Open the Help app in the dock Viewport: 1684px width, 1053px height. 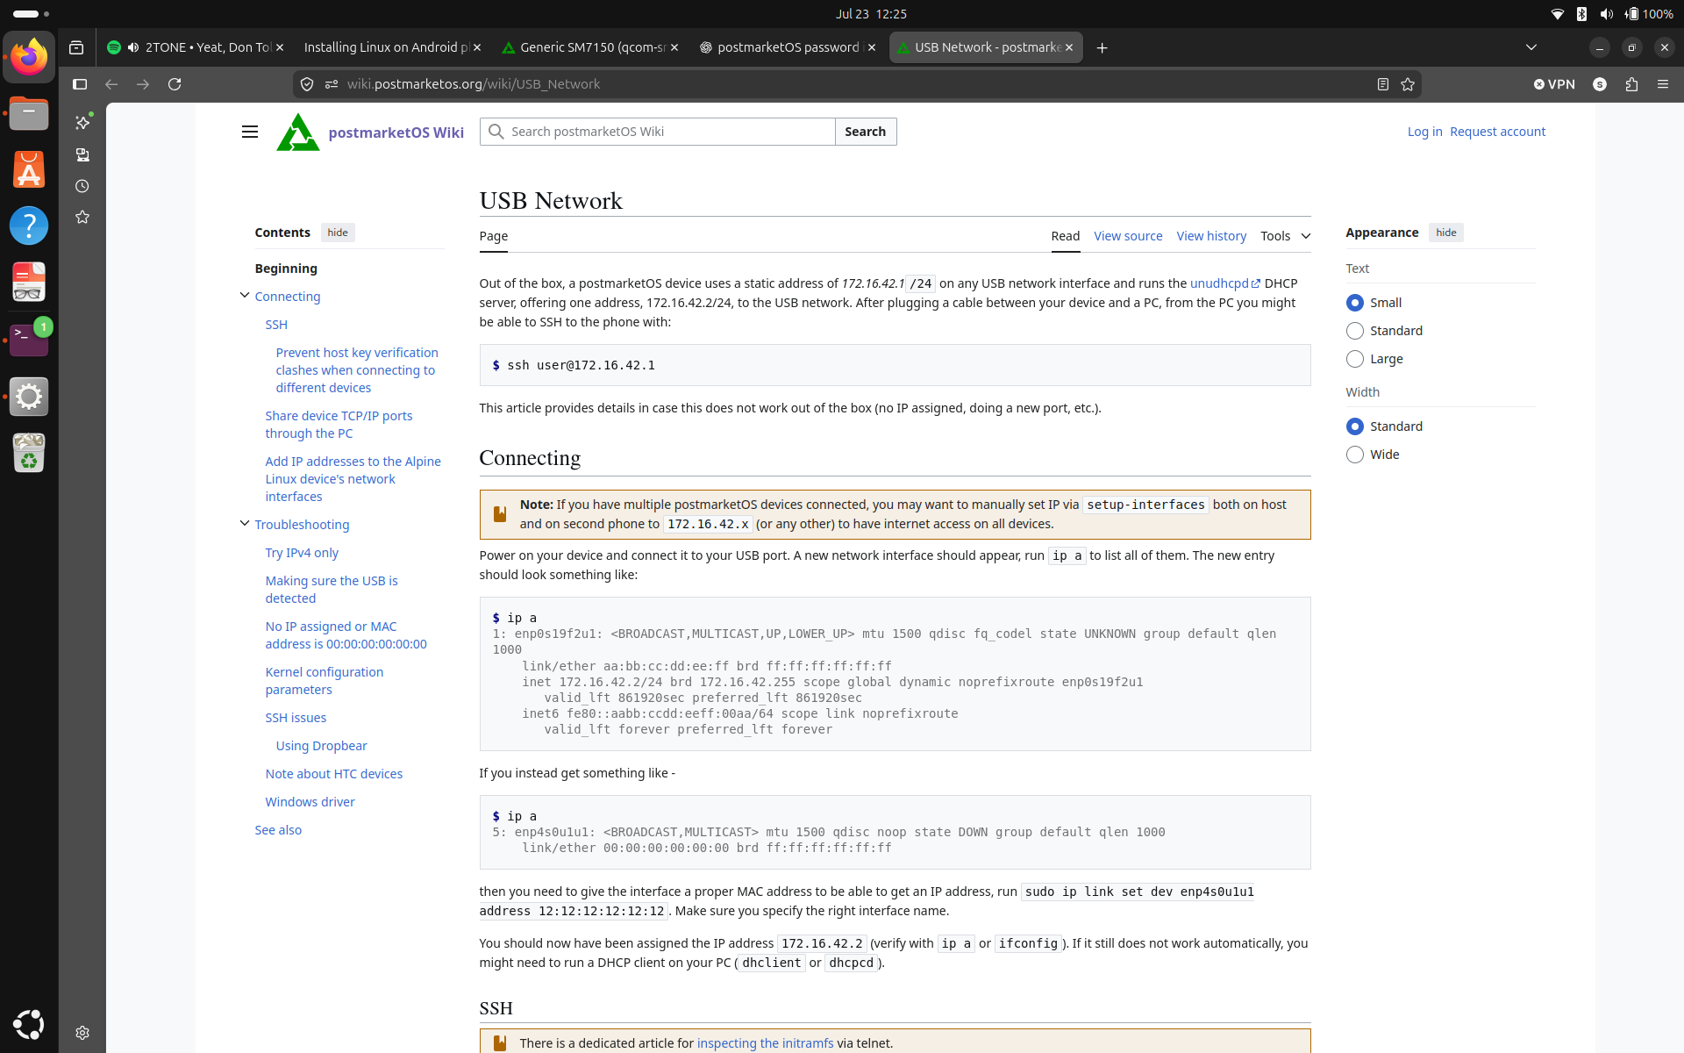[29, 226]
